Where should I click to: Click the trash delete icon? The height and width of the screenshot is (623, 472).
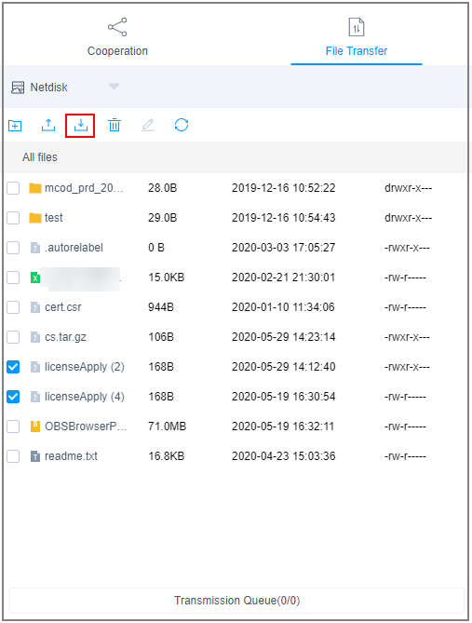(x=115, y=126)
